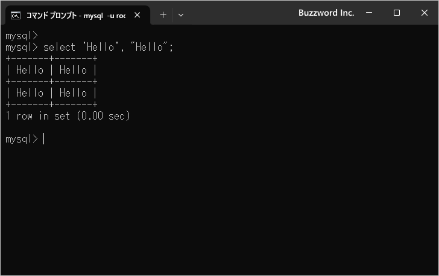Image resolution: width=439 pixels, height=276 pixels.
Task: Click the Buzzword Inc. title bar text
Action: point(326,13)
